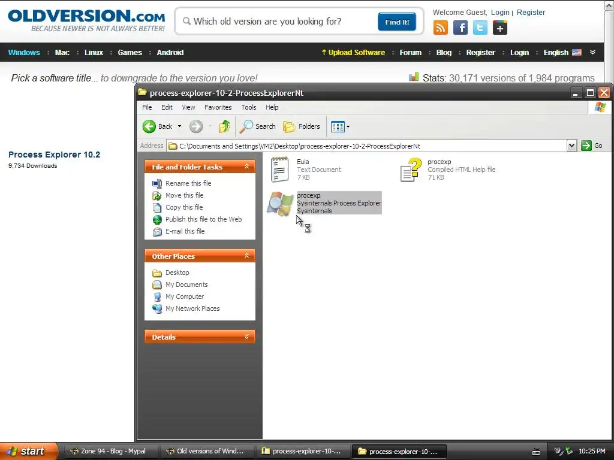Screen dimensions: 614x460
Task: Click the Back arrow in Explorer toolbar
Action: (x=149, y=126)
